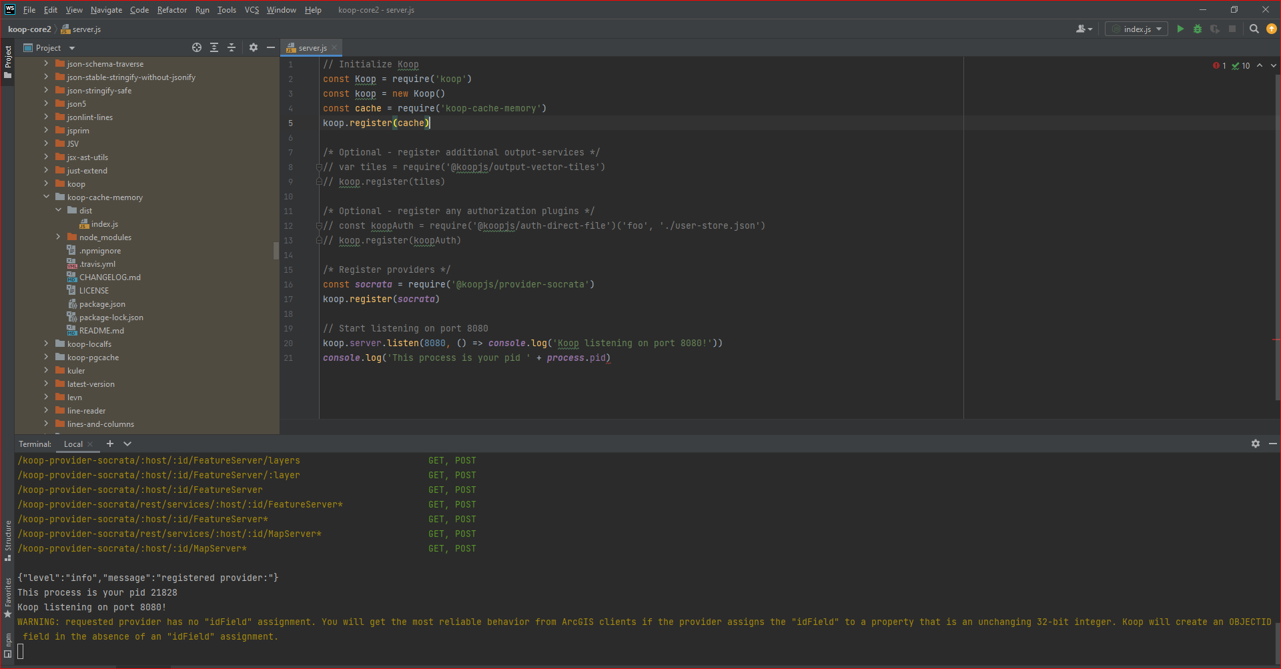Open the Structure tool window
Screen dimensions: 1281x669
pyautogui.click(x=7, y=540)
